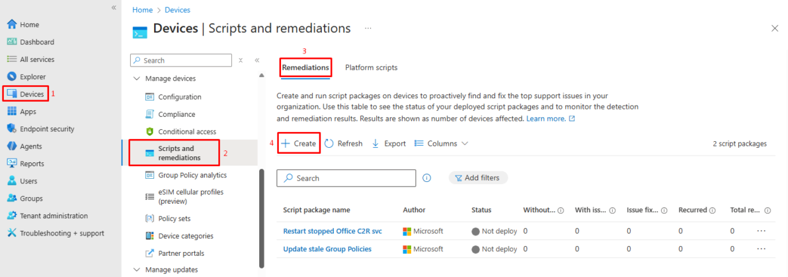Click the Devices menu search box
The image size is (788, 277).
point(181,60)
